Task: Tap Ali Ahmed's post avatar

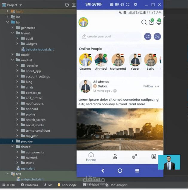Action: [85, 86]
